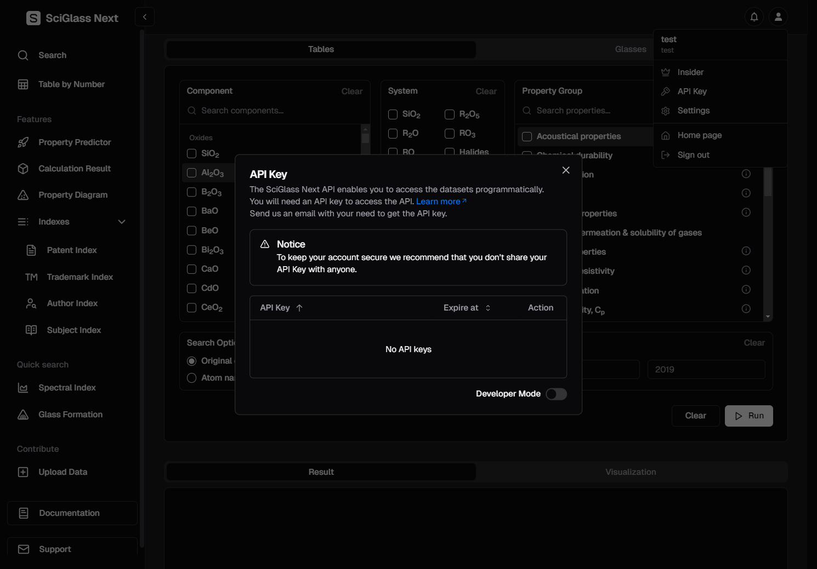
Task: Click the SciGlass Next logo icon
Action: (33, 18)
